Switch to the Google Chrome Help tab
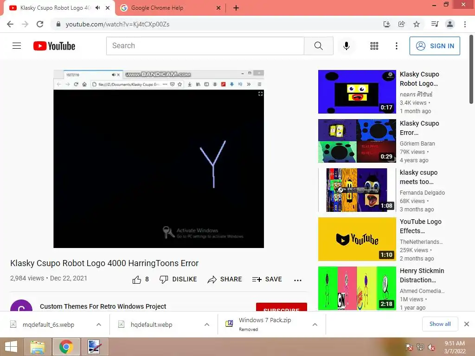Screen dimensions: 475x356 coord(171,8)
